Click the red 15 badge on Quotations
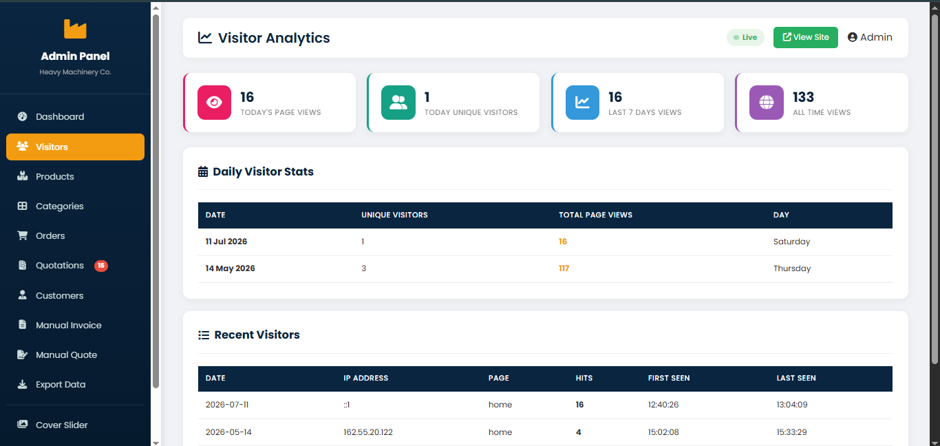940x446 pixels. pyautogui.click(x=101, y=266)
